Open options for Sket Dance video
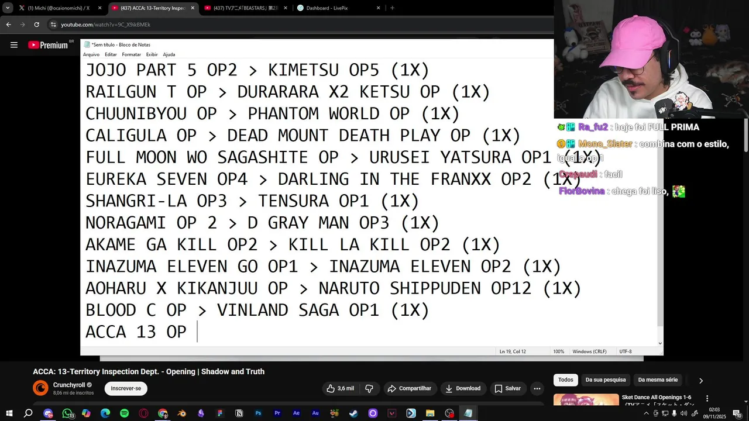Viewport: 749px width, 421px height. click(x=707, y=398)
